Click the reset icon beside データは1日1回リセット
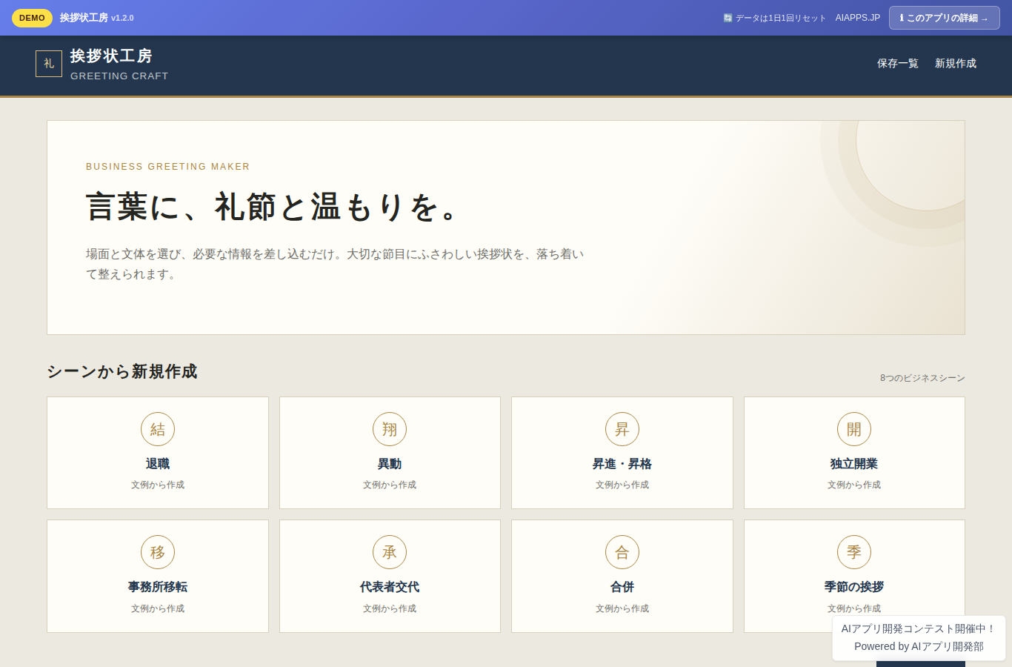Image resolution: width=1012 pixels, height=667 pixels. tap(728, 18)
